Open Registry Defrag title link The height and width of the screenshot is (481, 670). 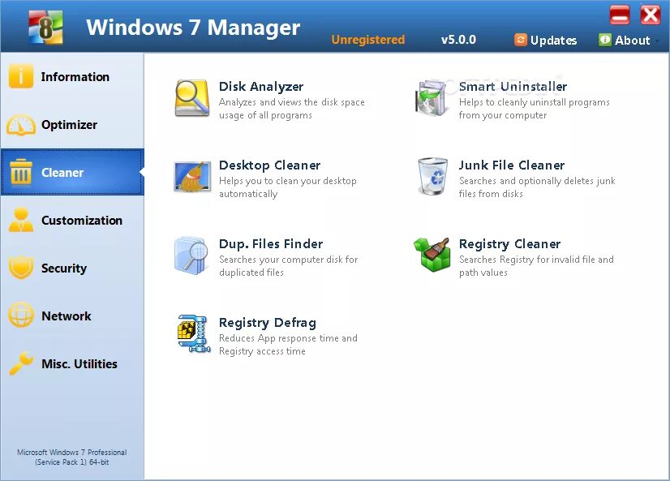[x=268, y=323]
